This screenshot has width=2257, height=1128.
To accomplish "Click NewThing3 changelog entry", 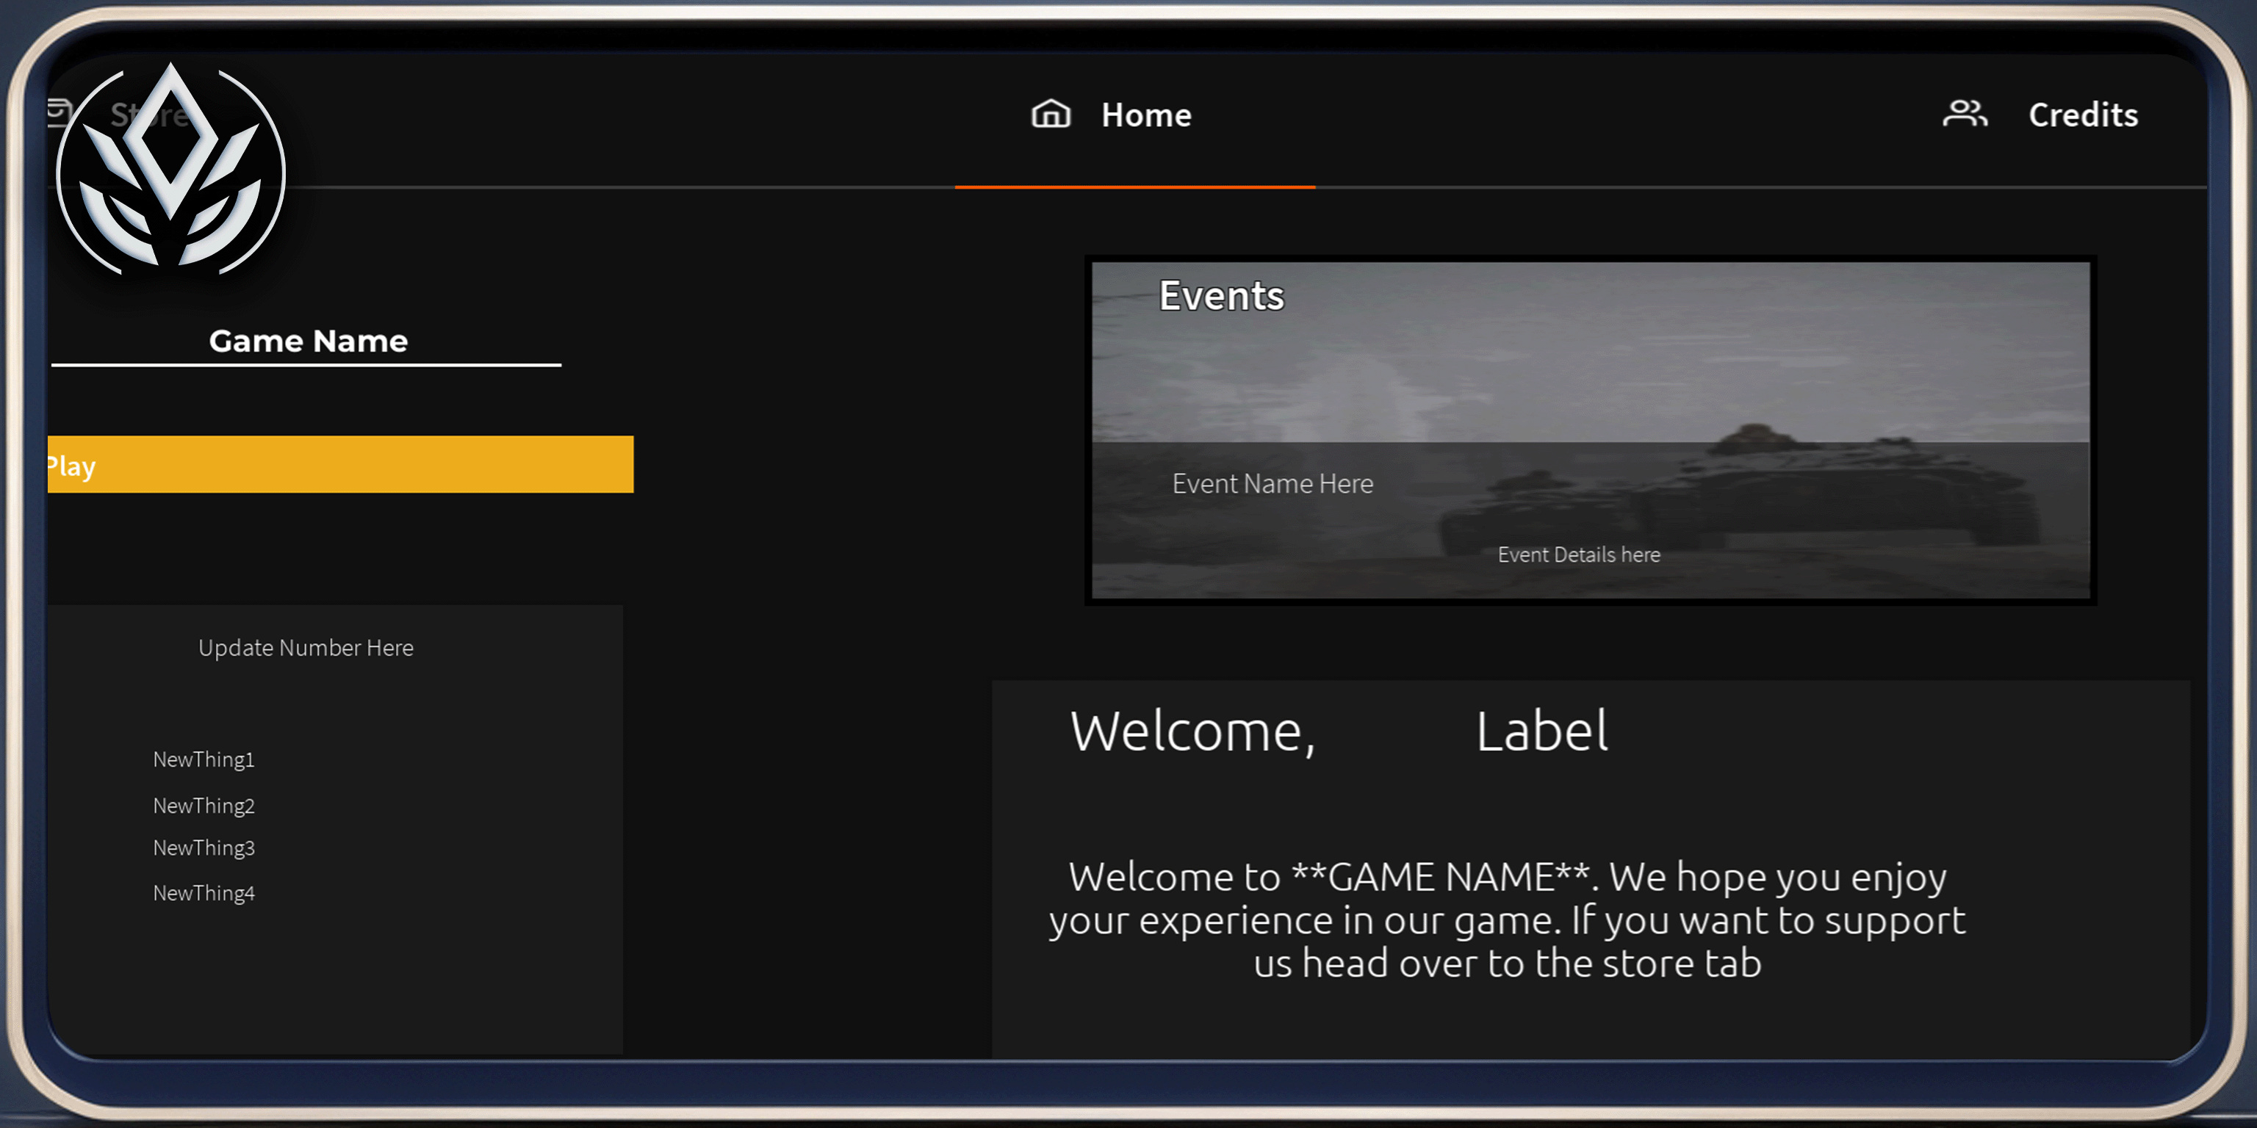I will click(204, 847).
